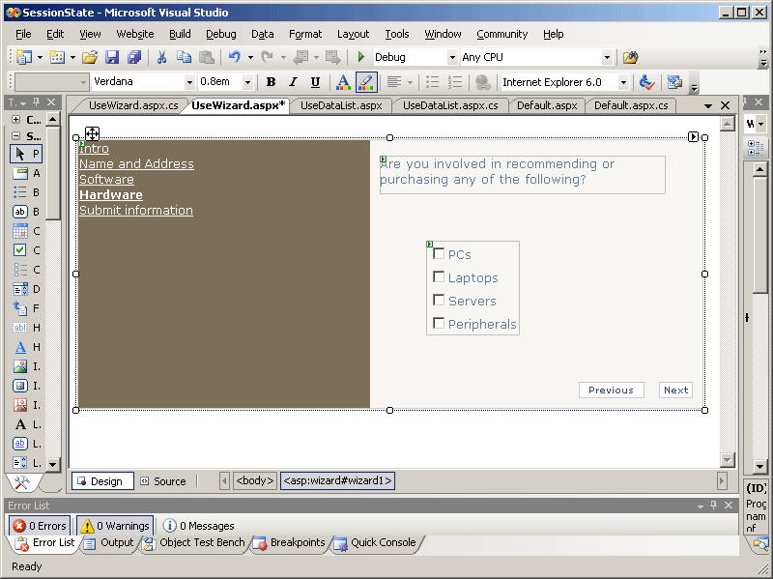
Task: Open the Build menu
Action: click(x=180, y=34)
